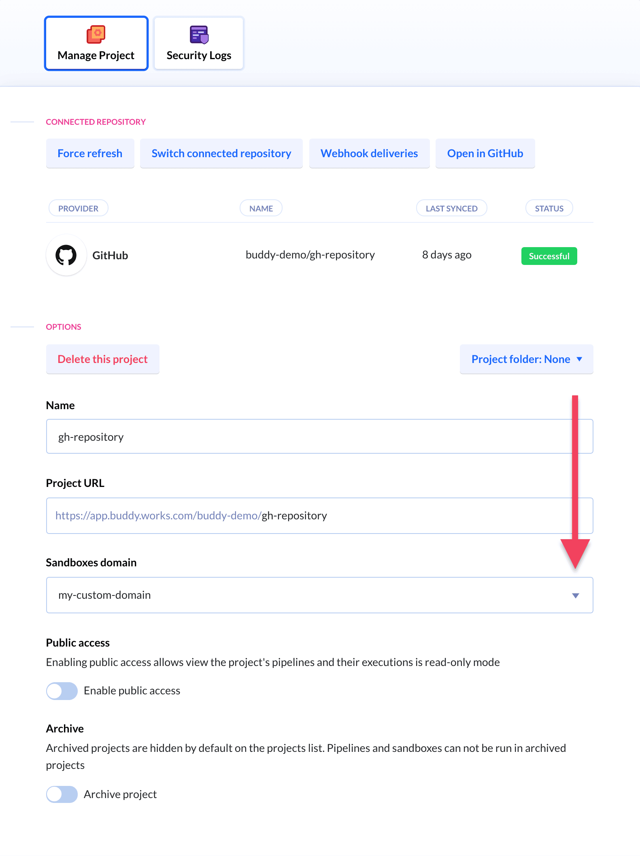Image resolution: width=640 pixels, height=856 pixels.
Task: Switch to the Manage Project tab
Action: click(96, 43)
